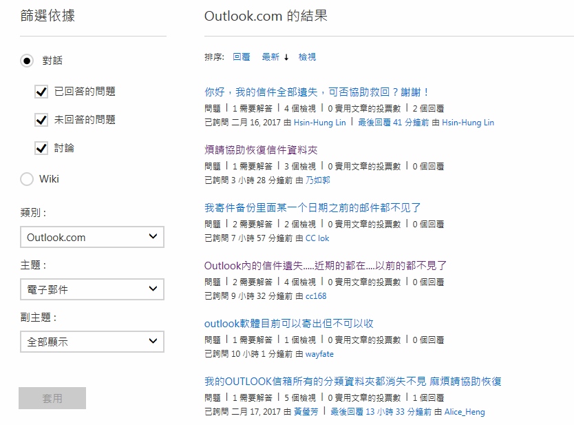Toggle the 未回答的問題 checkbox
574x425 pixels.
[x=41, y=120]
